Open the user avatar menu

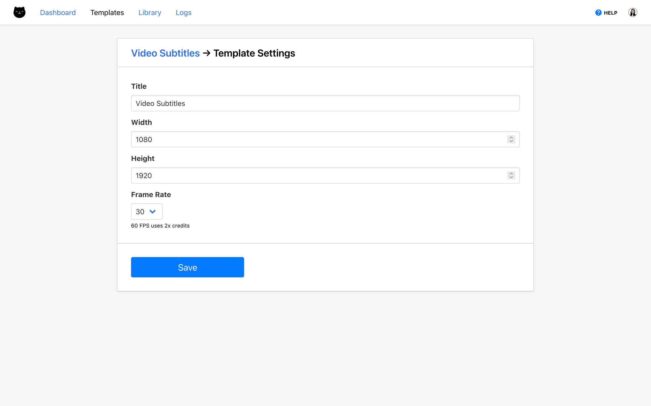pyautogui.click(x=633, y=12)
